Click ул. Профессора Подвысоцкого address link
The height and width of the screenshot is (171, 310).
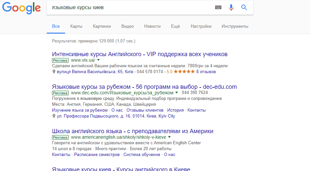tap(116, 116)
